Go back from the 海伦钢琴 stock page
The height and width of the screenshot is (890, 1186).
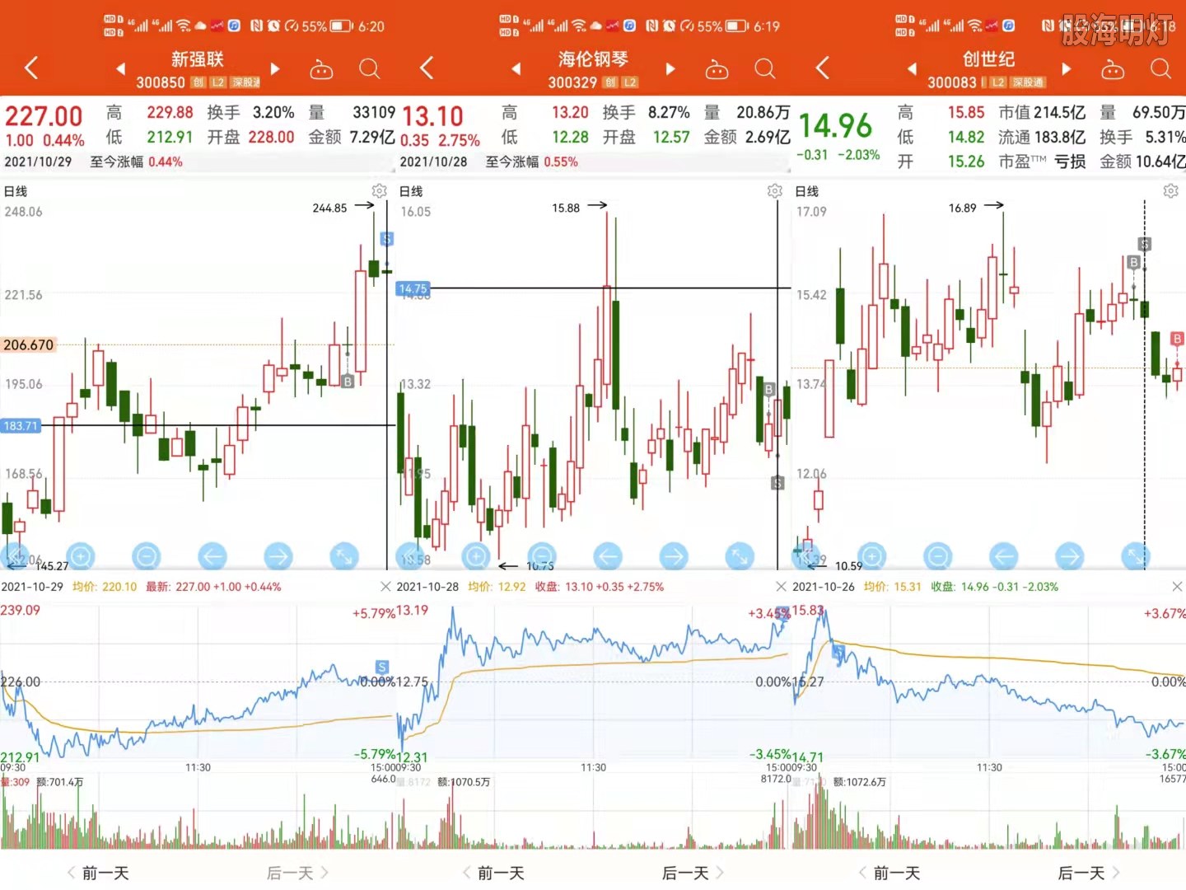click(x=427, y=68)
